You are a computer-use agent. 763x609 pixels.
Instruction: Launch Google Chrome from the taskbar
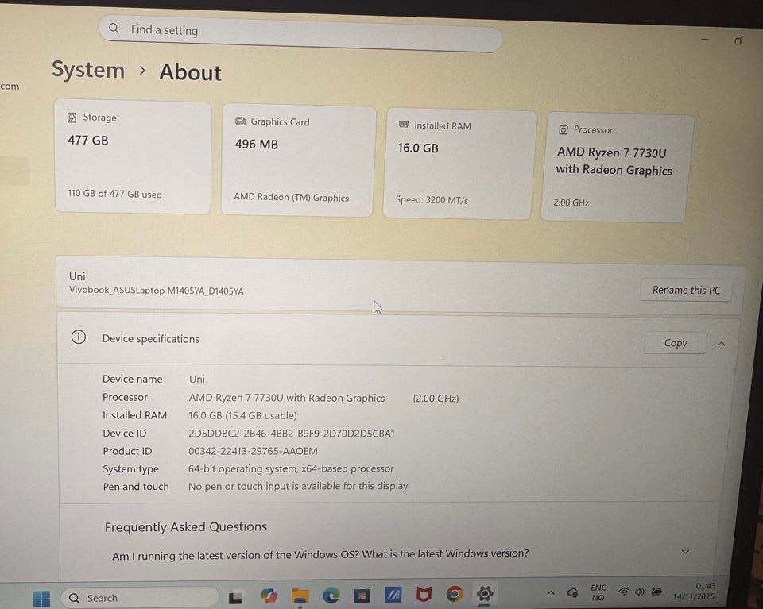(x=455, y=593)
